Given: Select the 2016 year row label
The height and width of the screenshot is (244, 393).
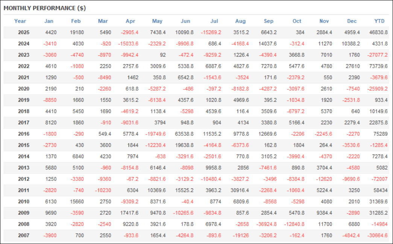Looking at the screenshot, I should [x=24, y=134].
